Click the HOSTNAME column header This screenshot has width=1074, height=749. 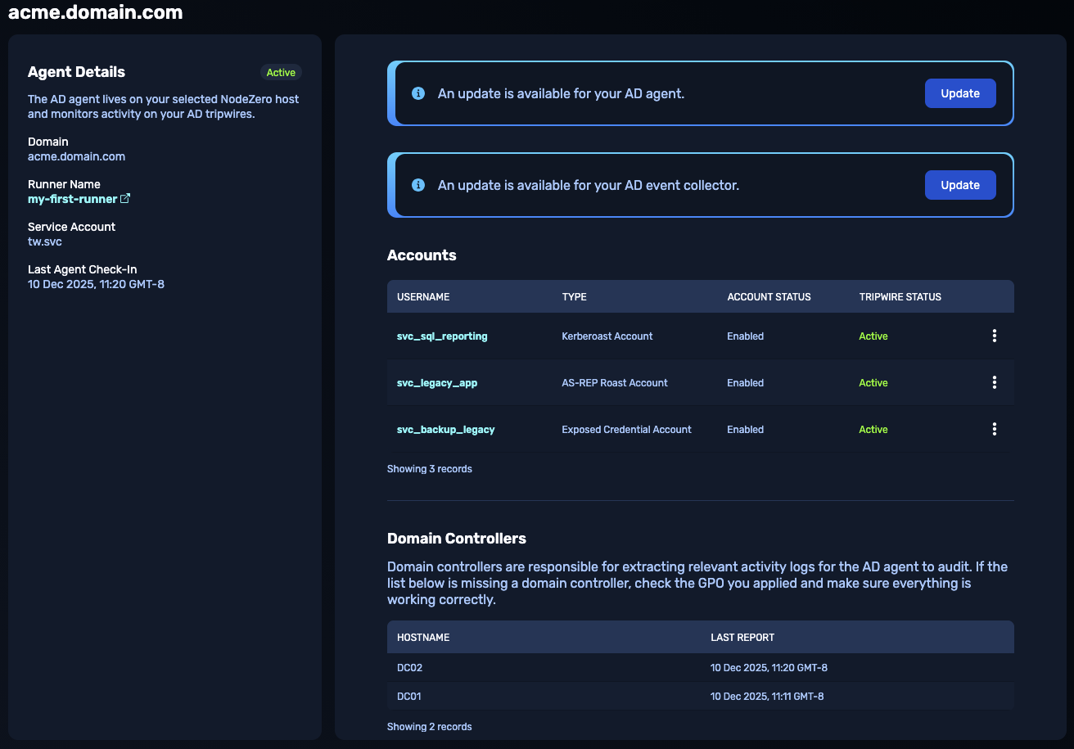pyautogui.click(x=423, y=638)
